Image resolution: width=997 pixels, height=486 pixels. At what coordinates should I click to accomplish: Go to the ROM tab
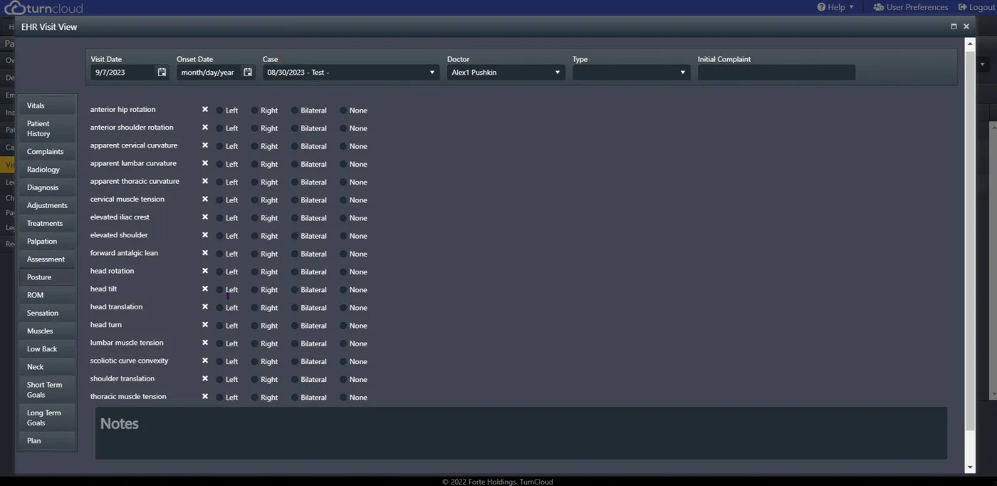[47, 295]
